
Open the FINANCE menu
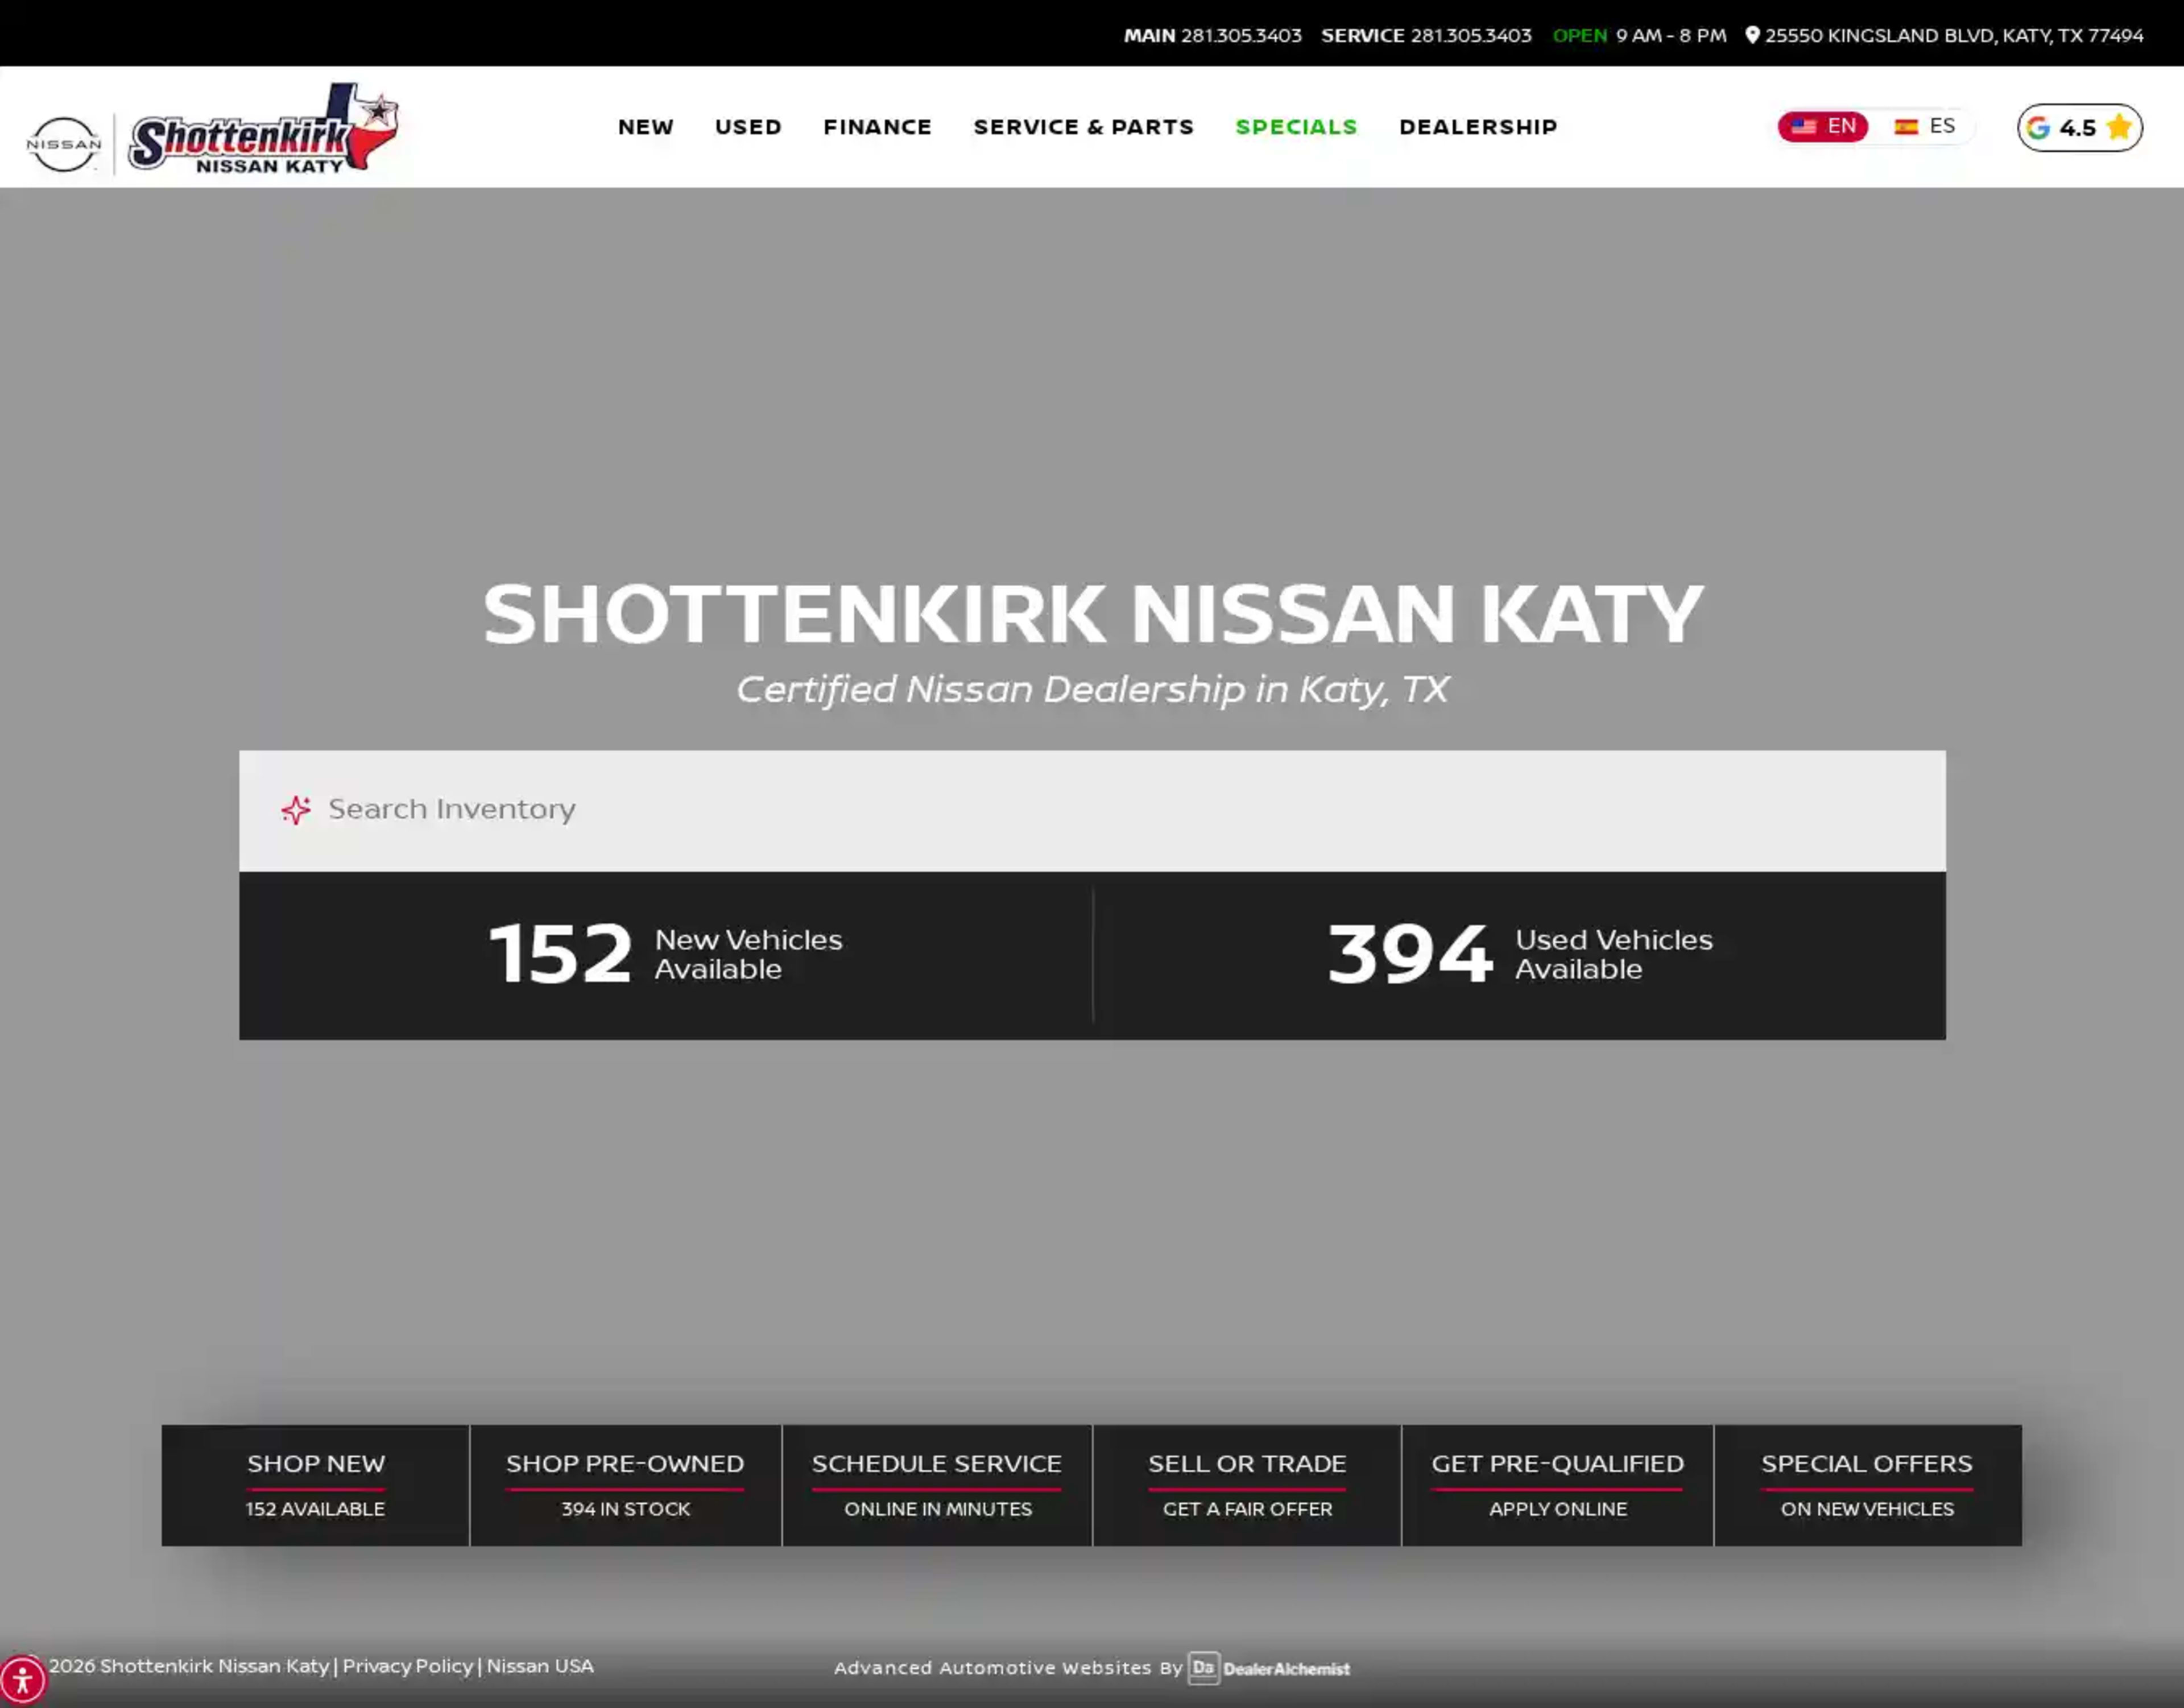click(x=878, y=127)
